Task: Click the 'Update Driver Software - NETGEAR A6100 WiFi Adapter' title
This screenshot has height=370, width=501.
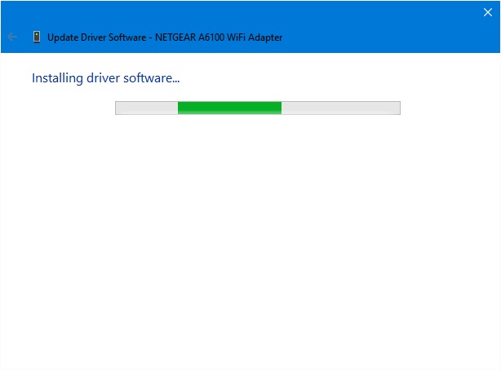Action: click(x=165, y=37)
